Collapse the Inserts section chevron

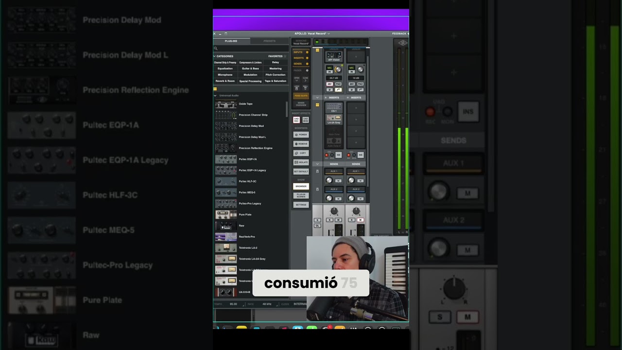(x=317, y=98)
